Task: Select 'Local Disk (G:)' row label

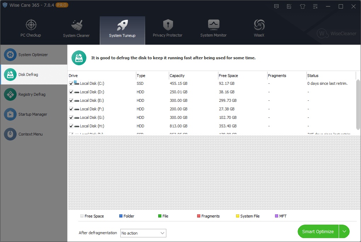Action: pos(92,117)
